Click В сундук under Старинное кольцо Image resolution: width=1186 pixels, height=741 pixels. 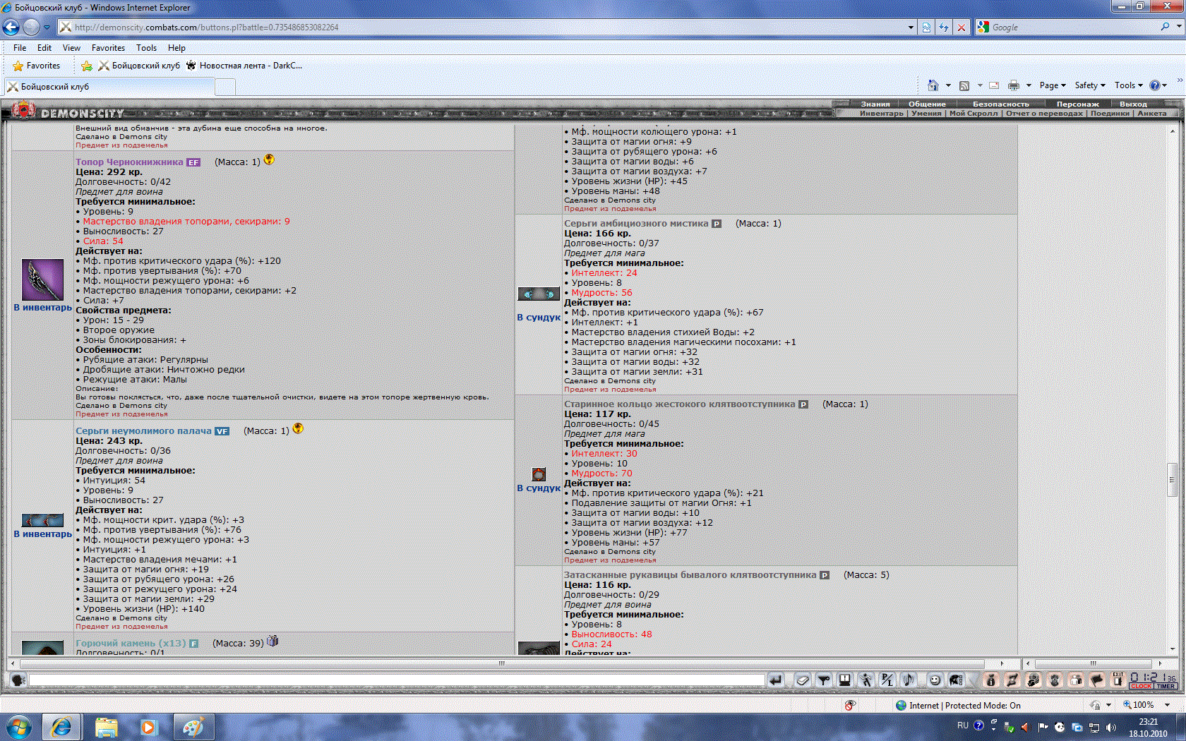coord(539,488)
